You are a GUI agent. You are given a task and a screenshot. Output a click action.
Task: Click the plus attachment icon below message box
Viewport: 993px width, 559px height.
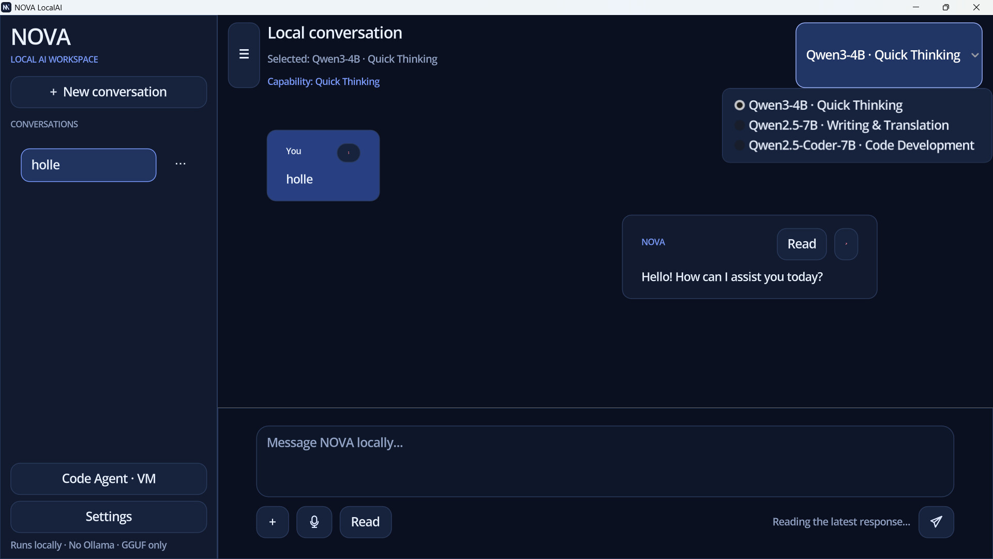tap(273, 522)
